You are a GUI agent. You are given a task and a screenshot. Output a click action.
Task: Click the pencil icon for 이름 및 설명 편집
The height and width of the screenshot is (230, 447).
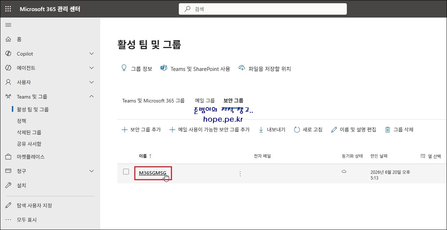[334, 130]
